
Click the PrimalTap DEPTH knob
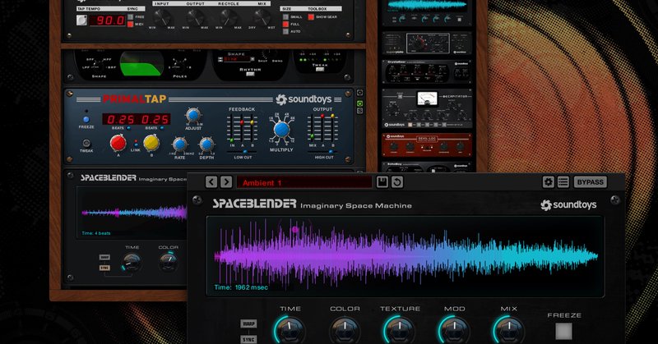(206, 144)
